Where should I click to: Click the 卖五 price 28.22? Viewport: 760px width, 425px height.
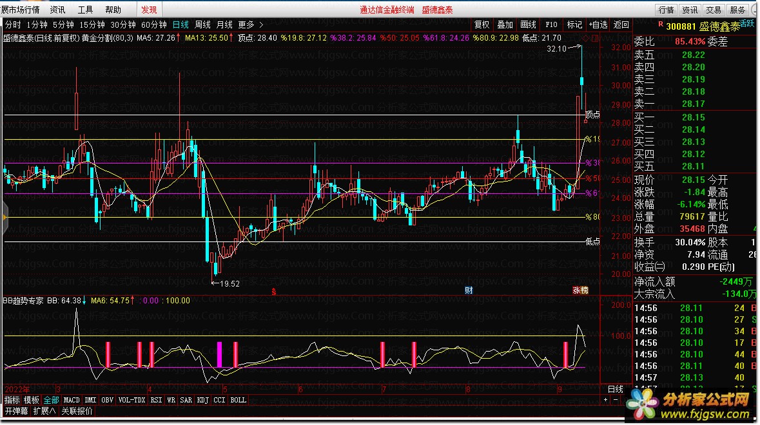pyautogui.click(x=693, y=55)
